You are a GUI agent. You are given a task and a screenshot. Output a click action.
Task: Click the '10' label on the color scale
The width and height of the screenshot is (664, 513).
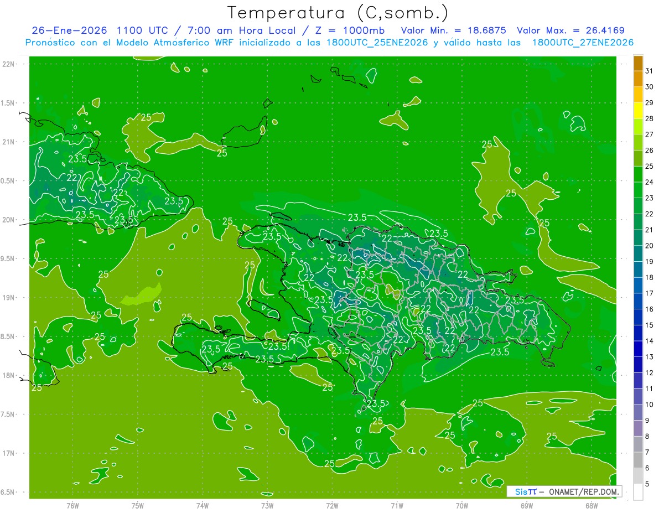point(650,405)
